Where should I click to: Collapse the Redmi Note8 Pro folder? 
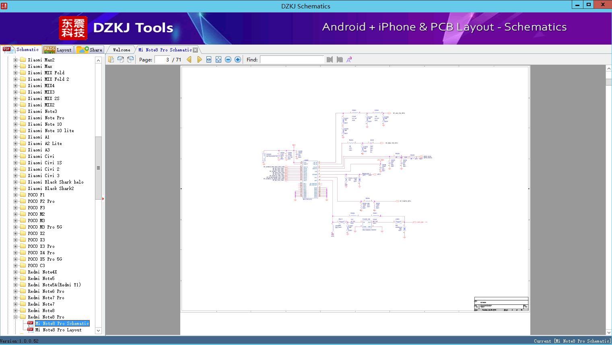tap(16, 317)
